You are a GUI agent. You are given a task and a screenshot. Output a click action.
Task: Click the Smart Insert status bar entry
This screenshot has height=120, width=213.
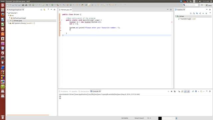click(139, 118)
